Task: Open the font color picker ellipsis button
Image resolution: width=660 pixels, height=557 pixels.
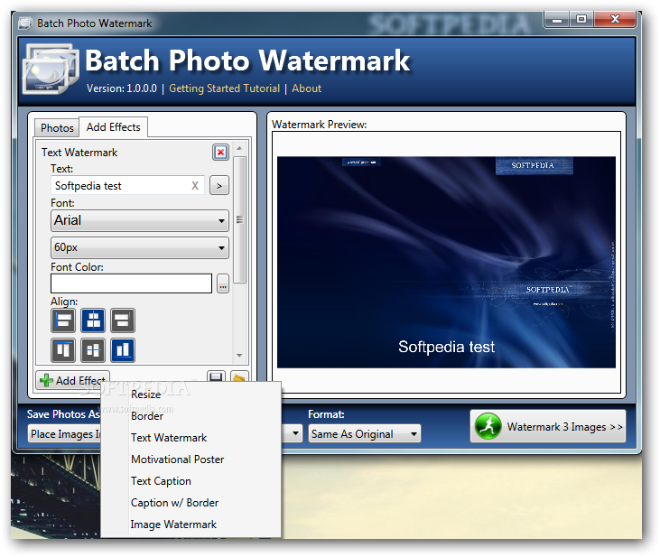Action: (223, 283)
